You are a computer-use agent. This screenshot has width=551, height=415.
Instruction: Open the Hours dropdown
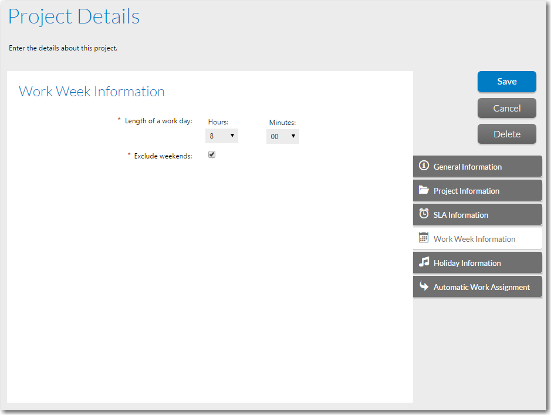point(222,136)
